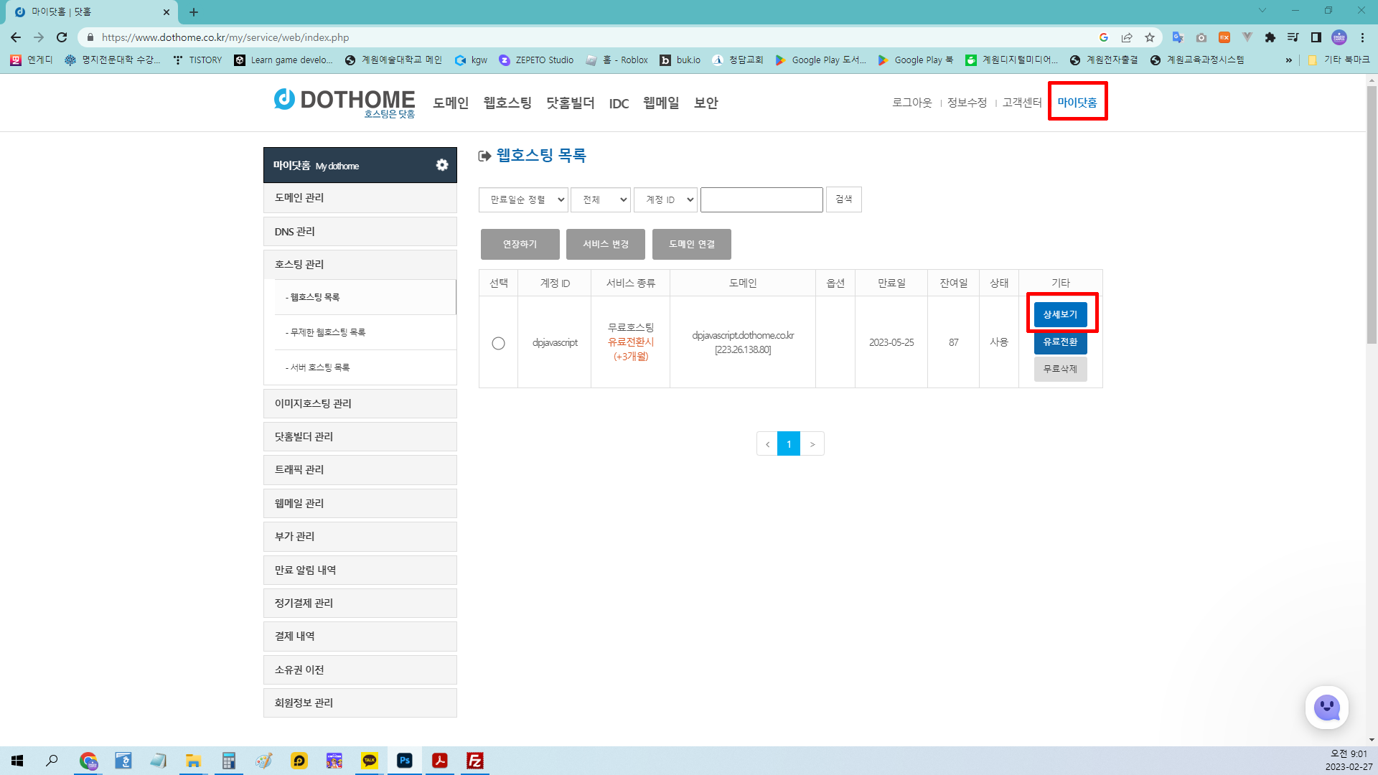The width and height of the screenshot is (1378, 775).
Task: Launch FileZilla from the taskbar
Action: tap(474, 761)
